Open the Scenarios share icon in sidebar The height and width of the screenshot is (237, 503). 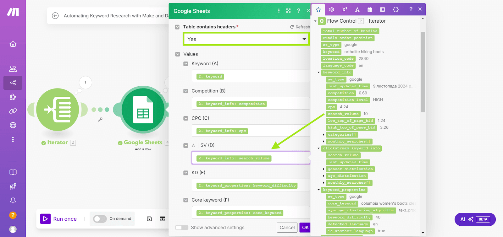click(13, 83)
